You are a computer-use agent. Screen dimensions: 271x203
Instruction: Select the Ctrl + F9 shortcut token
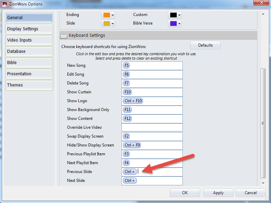(132, 145)
